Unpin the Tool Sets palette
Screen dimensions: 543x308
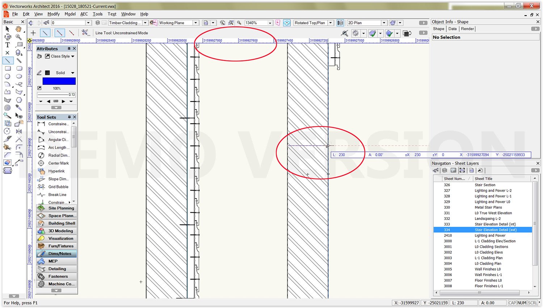tap(68, 117)
